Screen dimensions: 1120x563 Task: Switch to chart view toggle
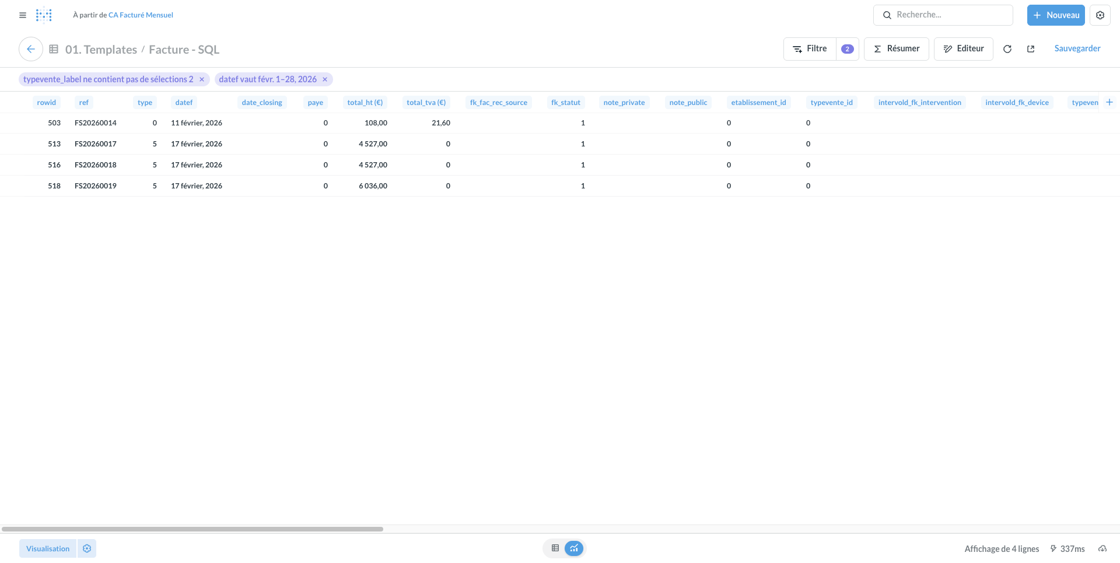click(574, 548)
